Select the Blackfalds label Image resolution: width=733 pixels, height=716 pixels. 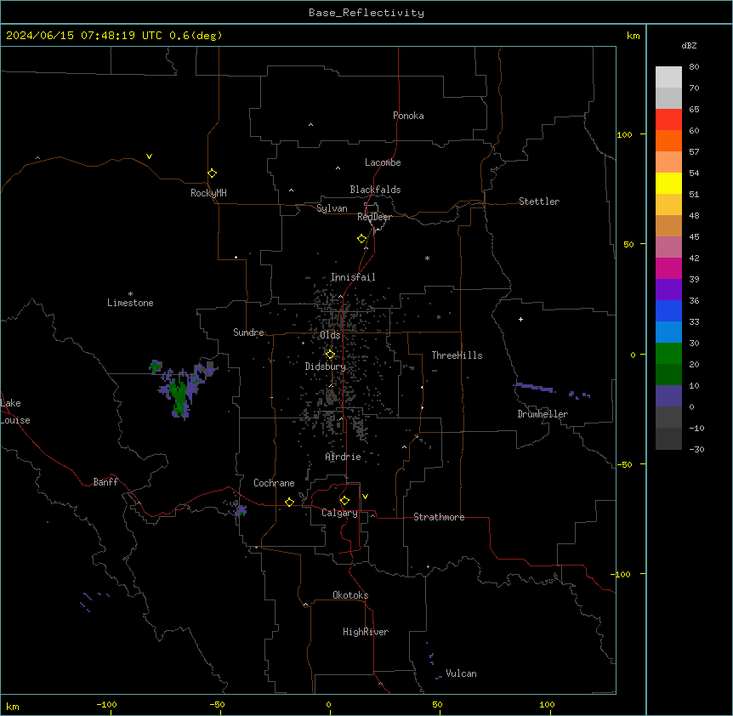click(x=375, y=190)
